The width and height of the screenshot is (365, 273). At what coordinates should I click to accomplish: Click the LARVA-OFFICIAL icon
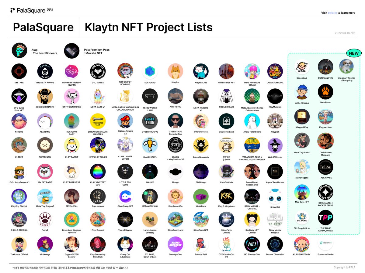(x=275, y=71)
